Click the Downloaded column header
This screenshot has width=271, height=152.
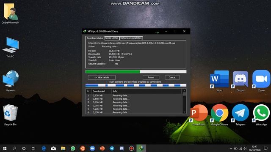tap(101, 91)
